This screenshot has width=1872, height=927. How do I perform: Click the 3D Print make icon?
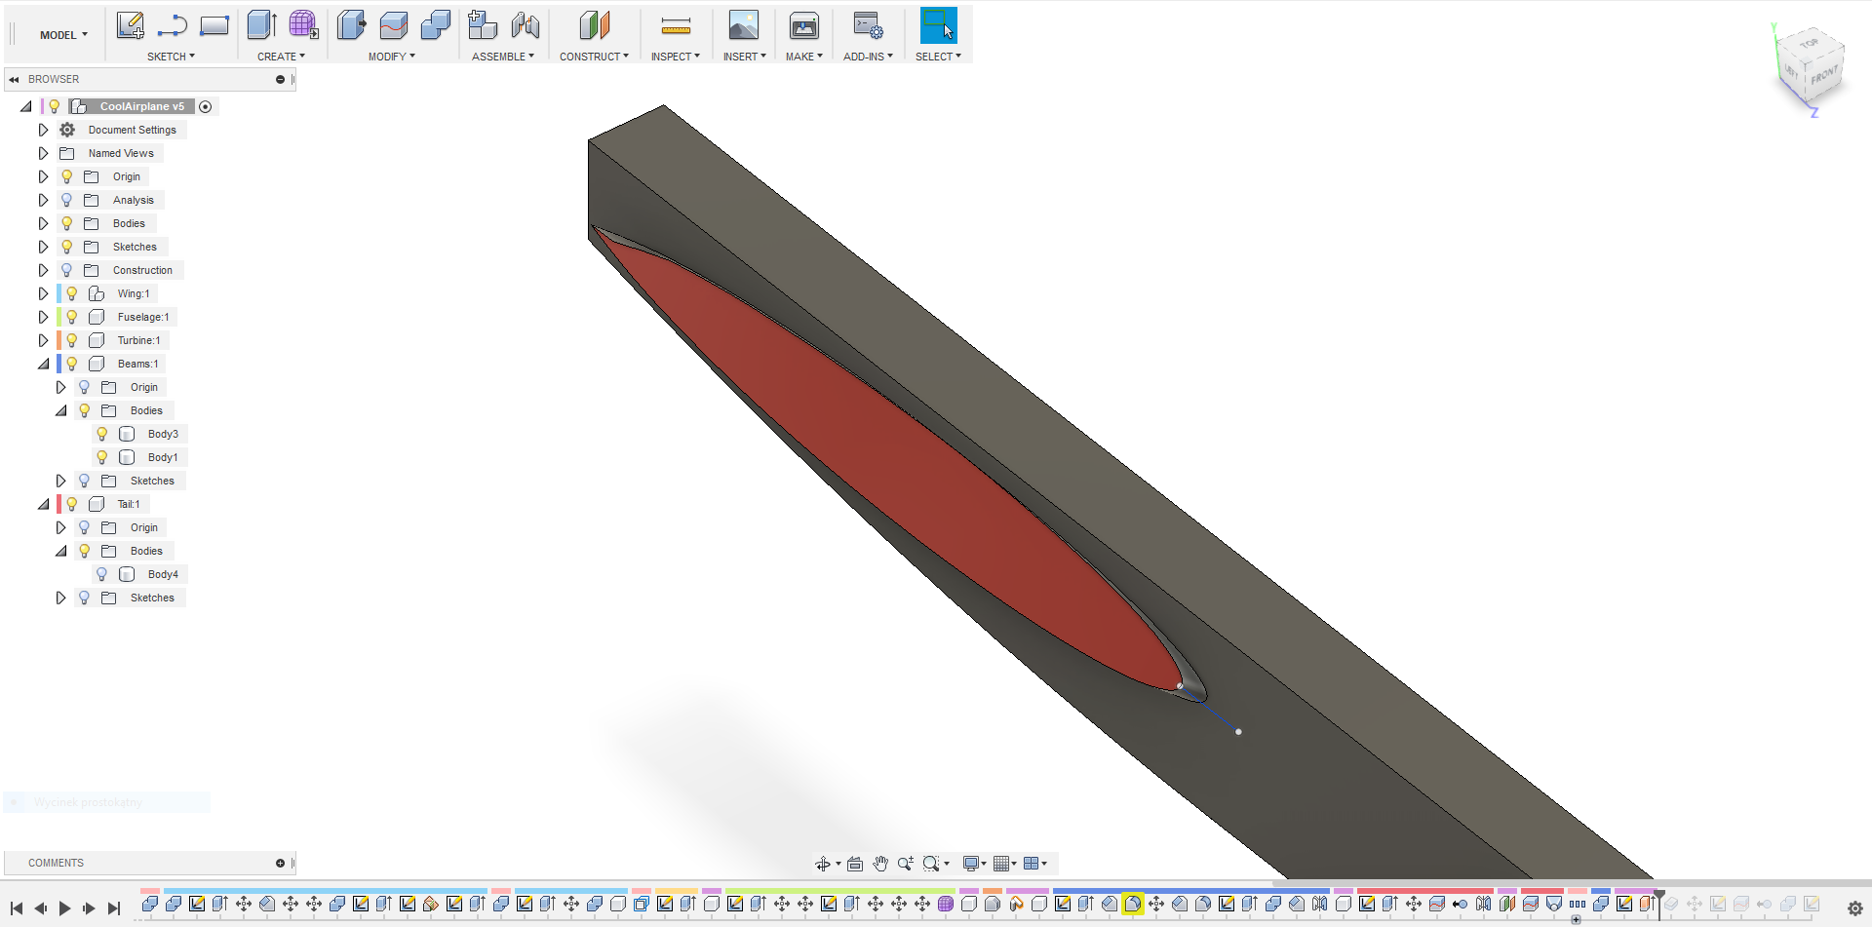804,25
